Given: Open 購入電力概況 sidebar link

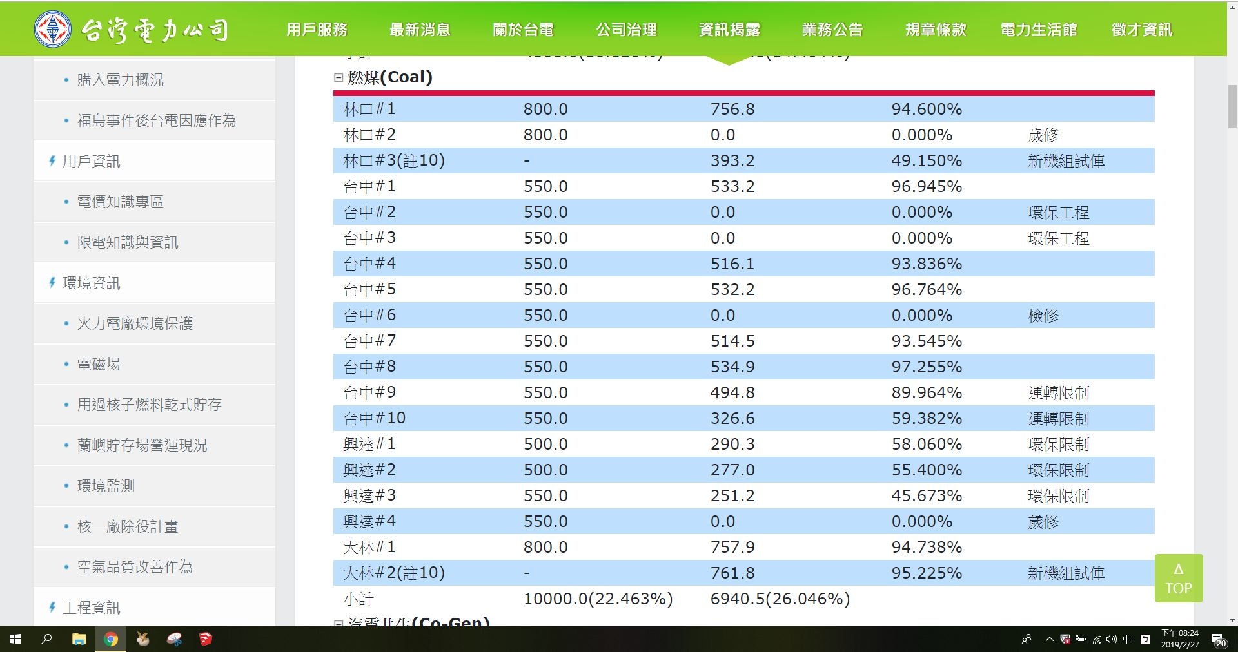Looking at the screenshot, I should [x=120, y=80].
